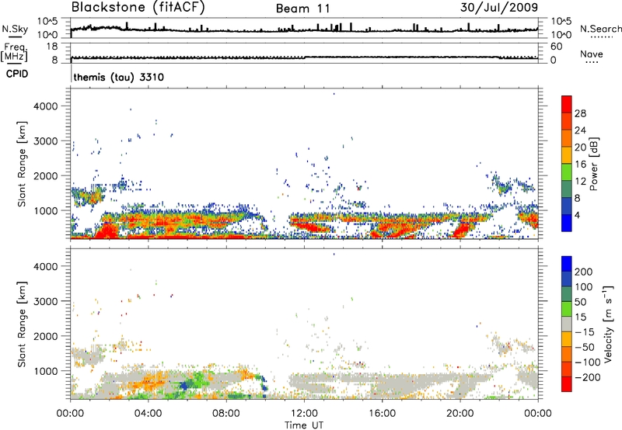
Task: Click the '16' tick on the Power colorbar
Action: pyautogui.click(x=580, y=165)
